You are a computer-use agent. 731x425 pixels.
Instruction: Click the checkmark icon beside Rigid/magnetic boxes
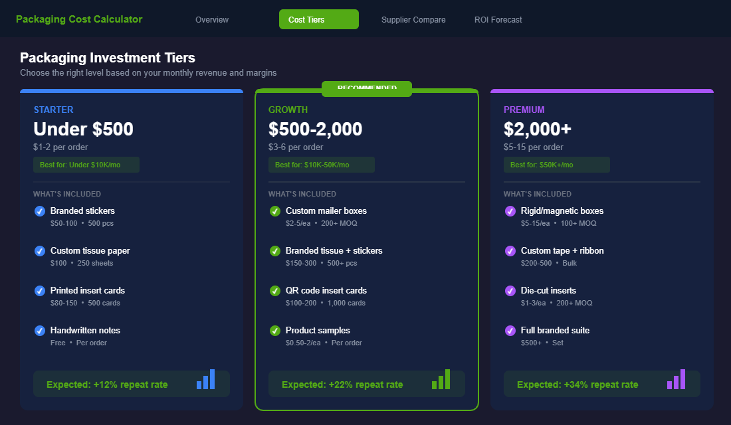tap(510, 211)
